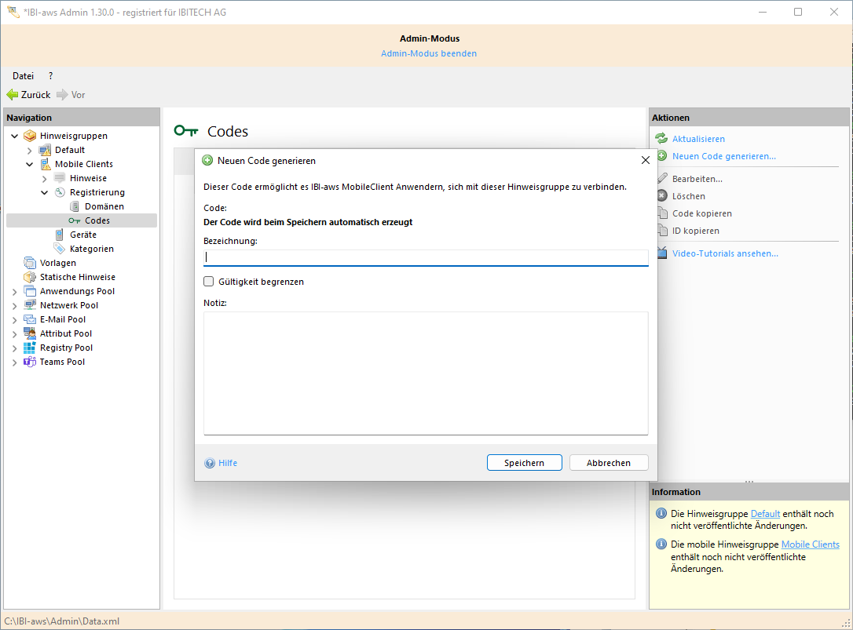Select the Teams Pool icon
The height and width of the screenshot is (630, 853).
click(x=30, y=362)
